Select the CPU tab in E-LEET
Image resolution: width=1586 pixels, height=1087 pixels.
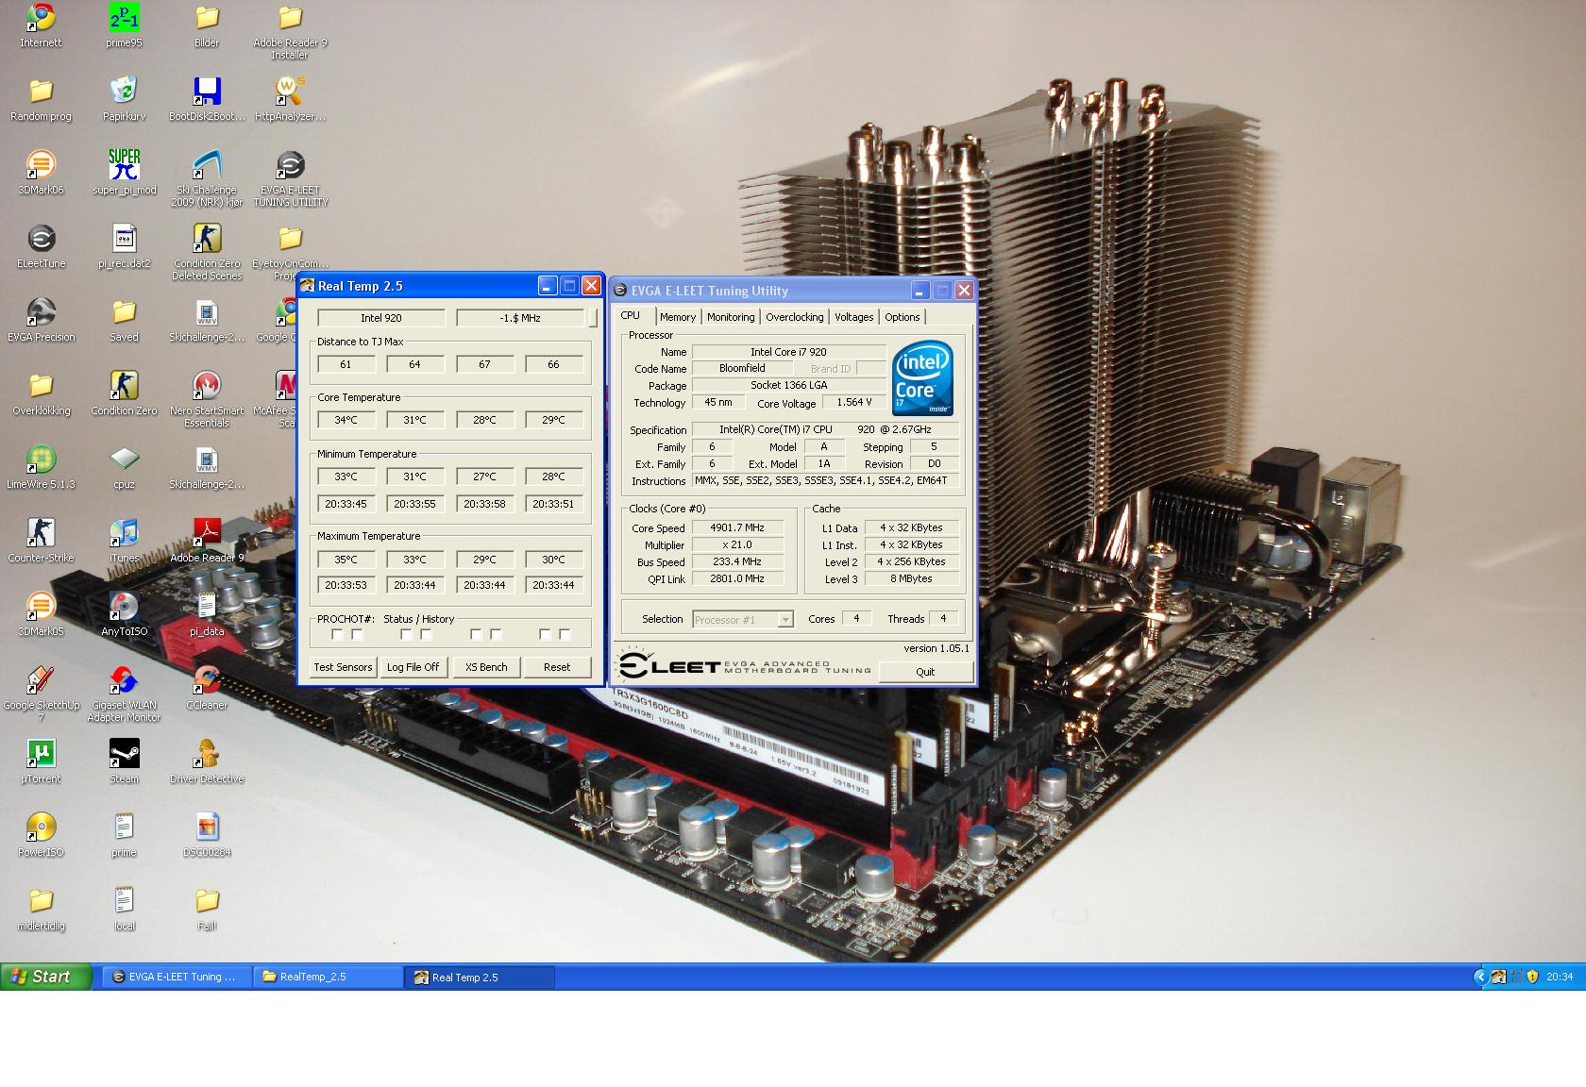coord(631,316)
